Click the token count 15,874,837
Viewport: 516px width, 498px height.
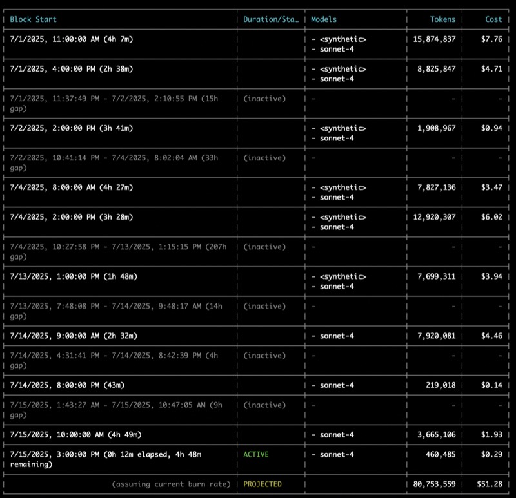tap(434, 39)
